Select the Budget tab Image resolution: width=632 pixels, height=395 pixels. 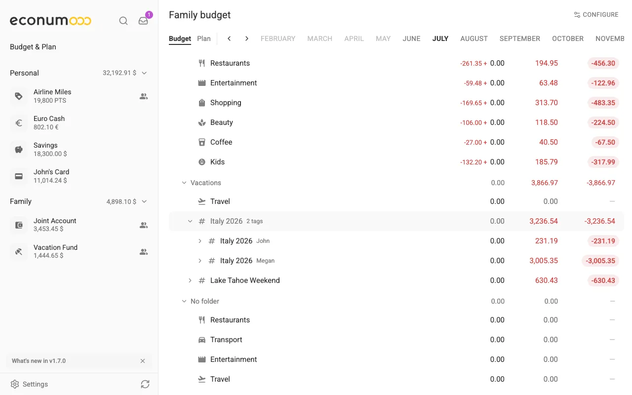click(x=180, y=39)
